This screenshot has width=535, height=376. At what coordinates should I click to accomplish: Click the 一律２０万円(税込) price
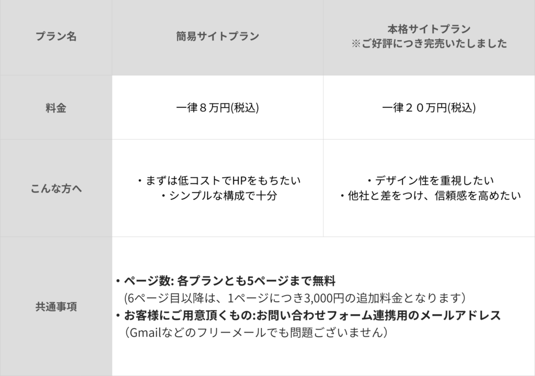[x=429, y=108]
